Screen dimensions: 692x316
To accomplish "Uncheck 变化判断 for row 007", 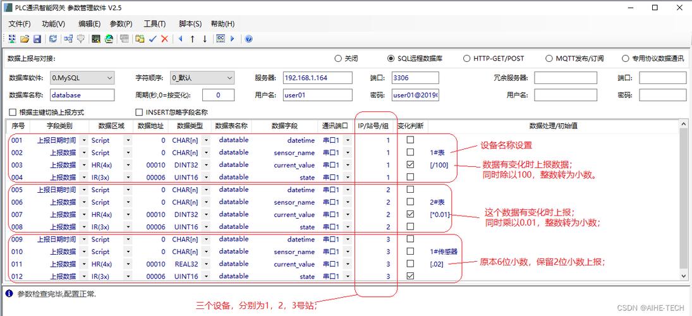I will 410,214.
